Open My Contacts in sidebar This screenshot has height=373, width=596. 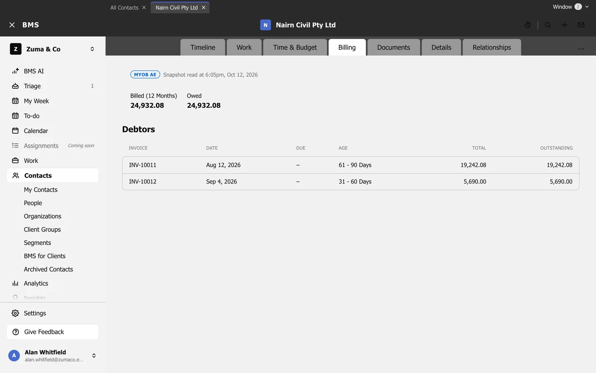(41, 190)
